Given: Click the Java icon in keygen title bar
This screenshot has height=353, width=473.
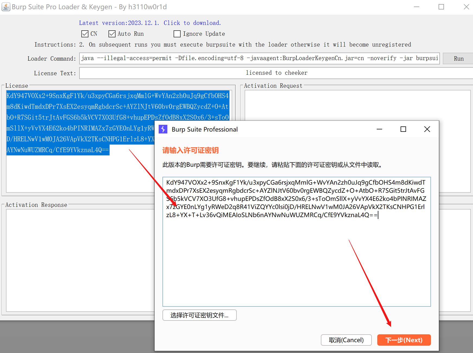Looking at the screenshot, I should pyautogui.click(x=6, y=7).
